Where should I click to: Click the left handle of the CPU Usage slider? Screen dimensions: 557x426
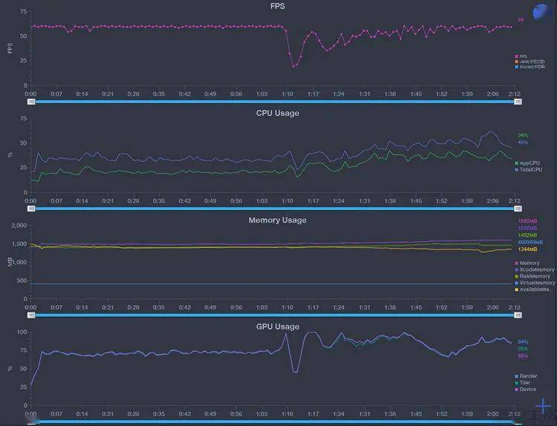click(31, 209)
